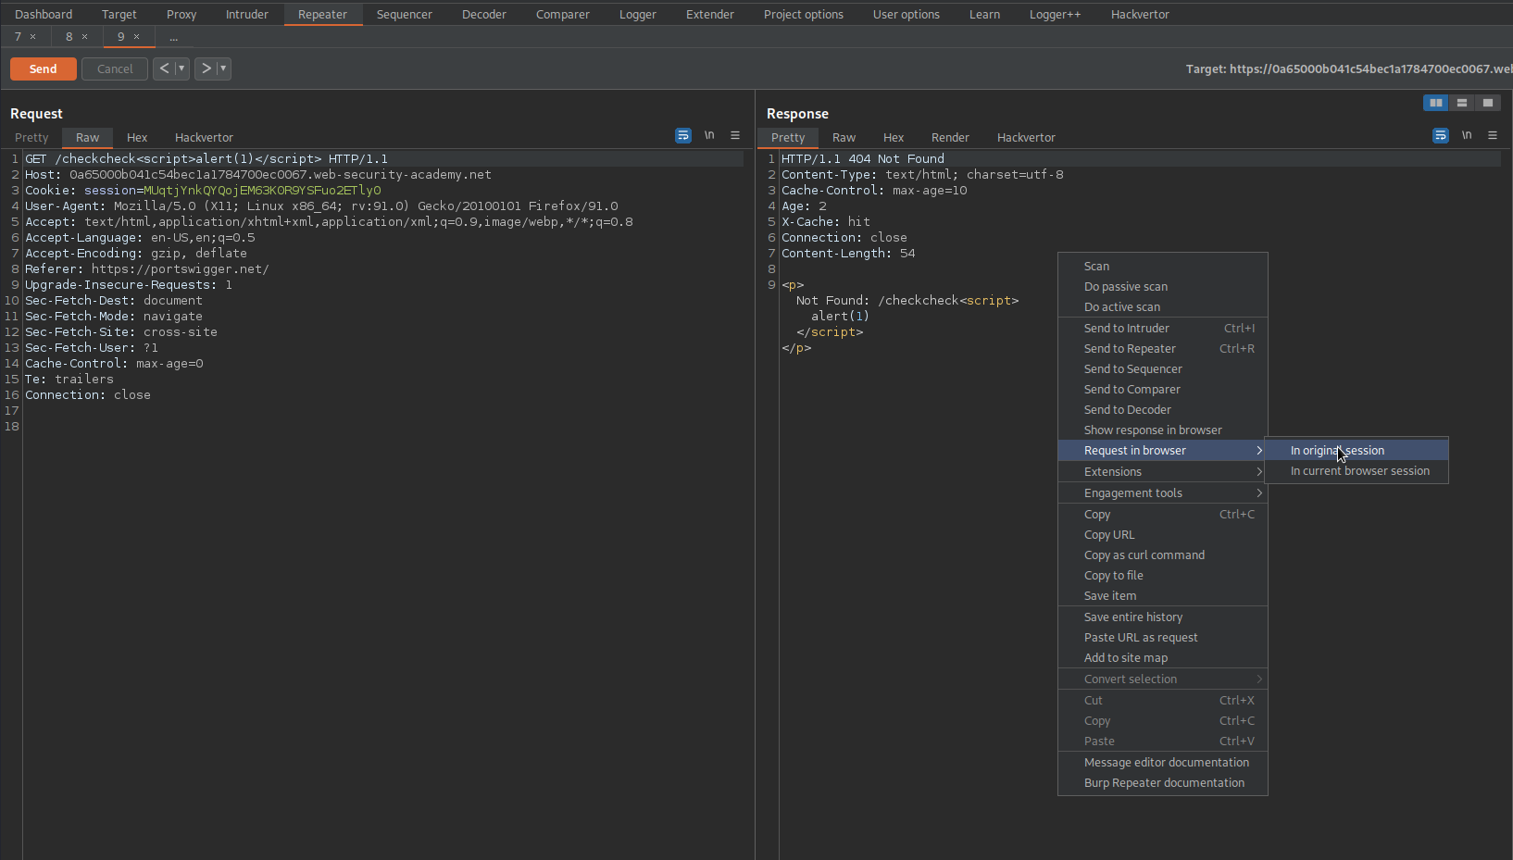
Task: Open the Comparer tab
Action: pos(563,14)
